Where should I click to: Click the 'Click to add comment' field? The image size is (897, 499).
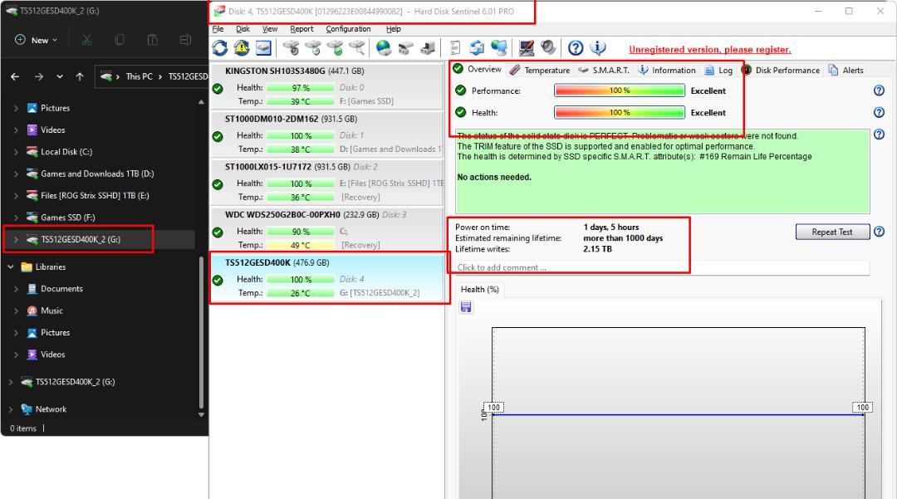pyautogui.click(x=663, y=267)
